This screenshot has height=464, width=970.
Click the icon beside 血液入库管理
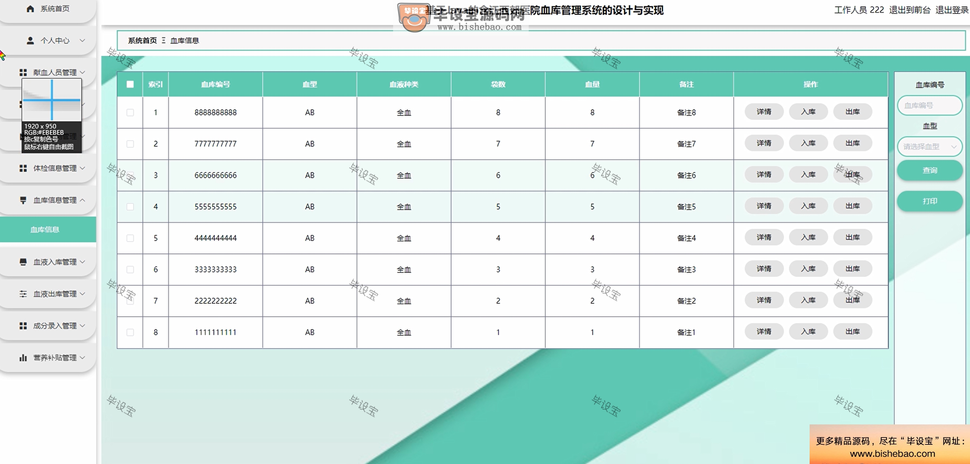click(x=23, y=262)
